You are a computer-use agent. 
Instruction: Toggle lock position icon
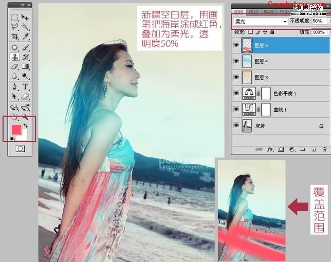(x=265, y=32)
